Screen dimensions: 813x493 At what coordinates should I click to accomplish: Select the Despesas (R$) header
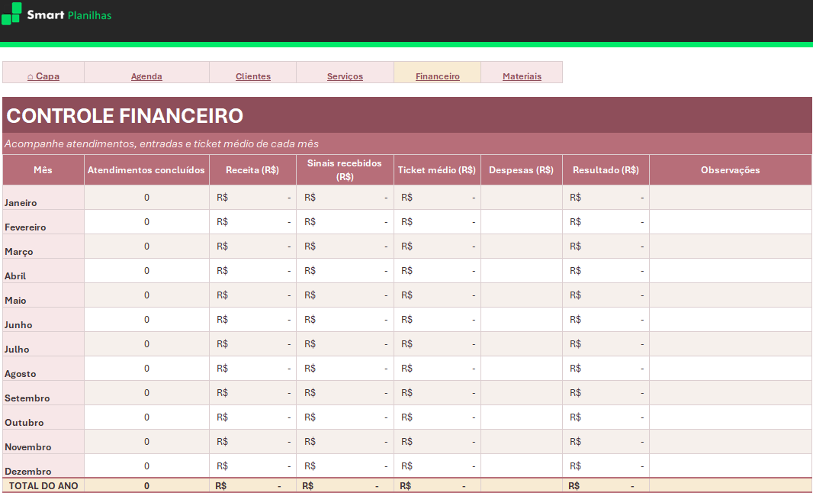(522, 169)
